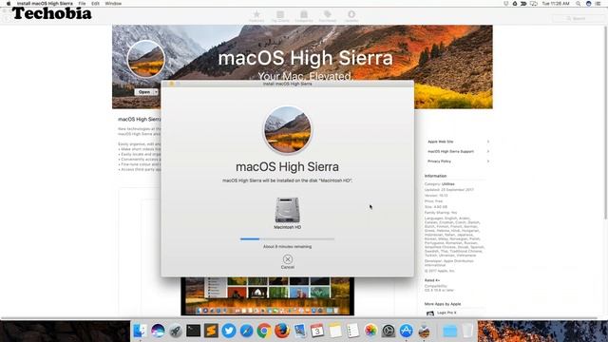Screen dimensions: 608x342
Task: Open the Apple menu
Action: 9,4
